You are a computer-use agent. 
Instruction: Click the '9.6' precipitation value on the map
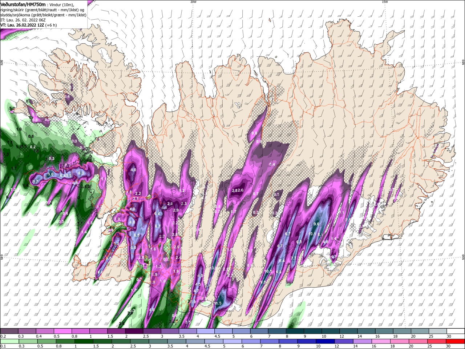click(316, 224)
